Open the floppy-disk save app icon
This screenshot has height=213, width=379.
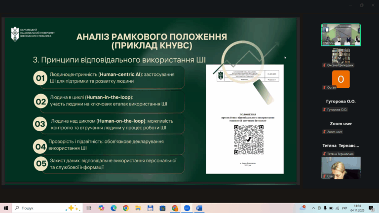[x=151, y=208]
